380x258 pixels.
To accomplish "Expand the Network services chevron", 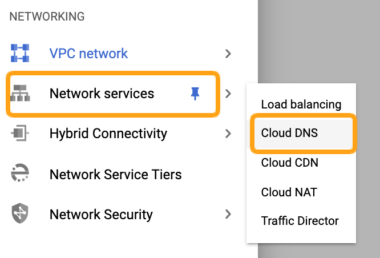I will [x=228, y=94].
